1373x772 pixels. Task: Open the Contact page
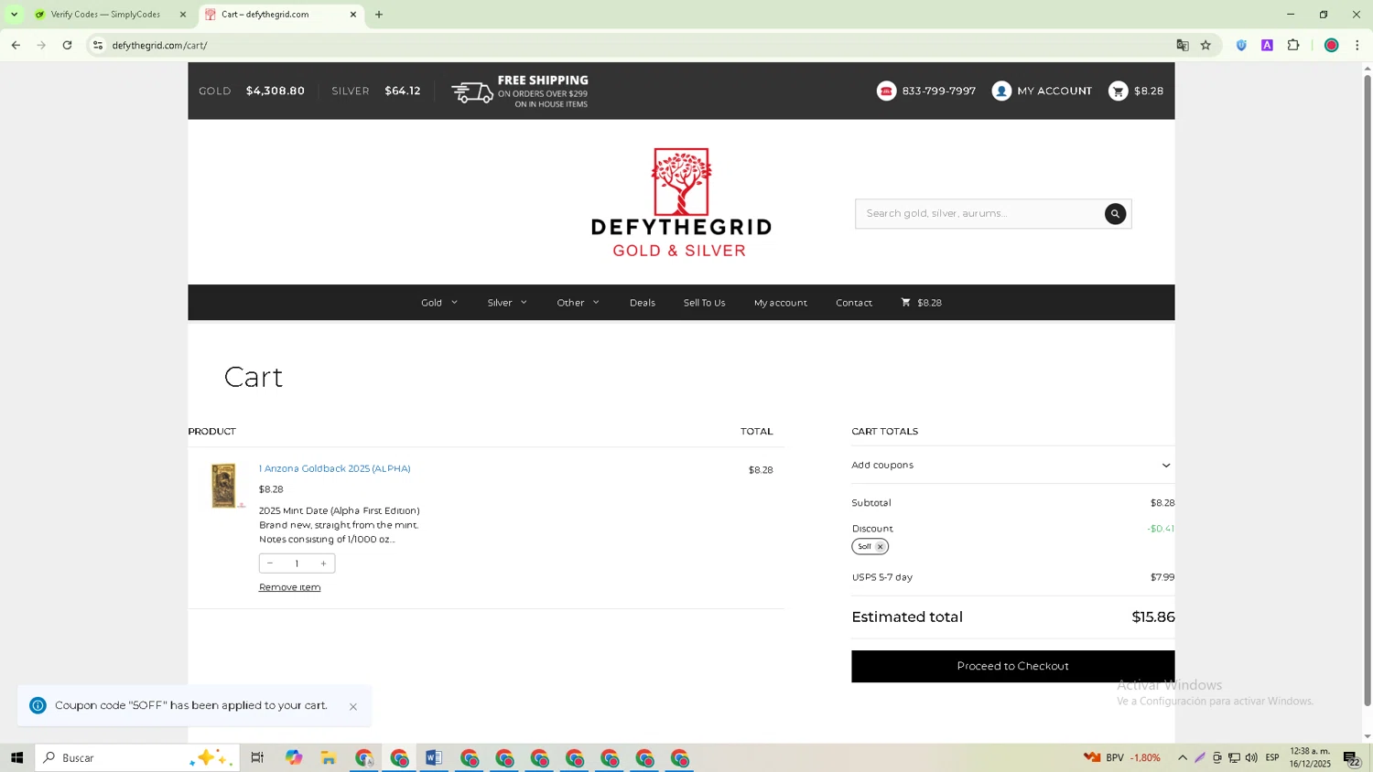[853, 303]
